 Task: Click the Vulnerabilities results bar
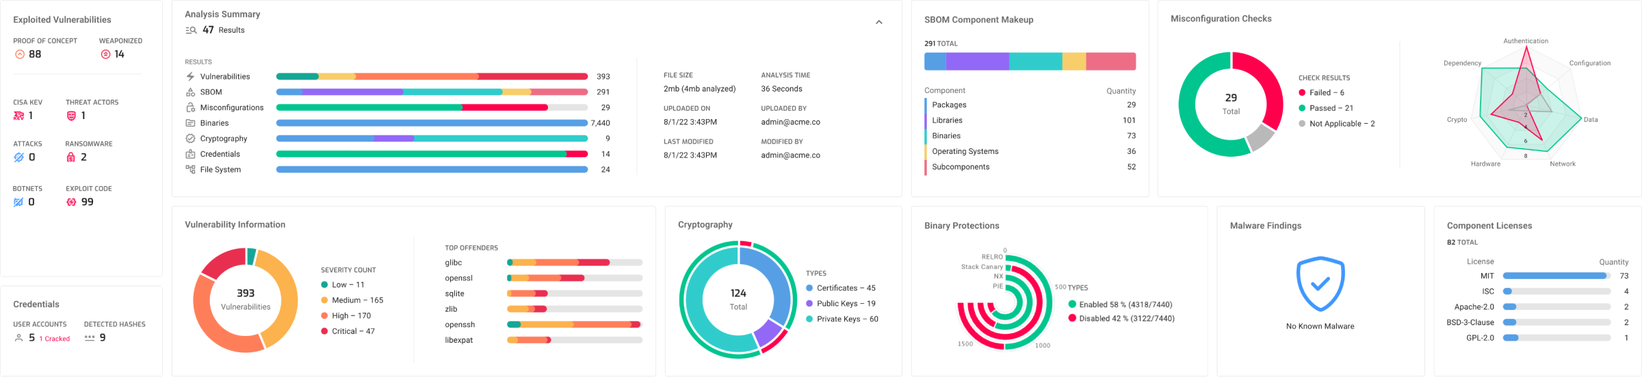coord(432,77)
